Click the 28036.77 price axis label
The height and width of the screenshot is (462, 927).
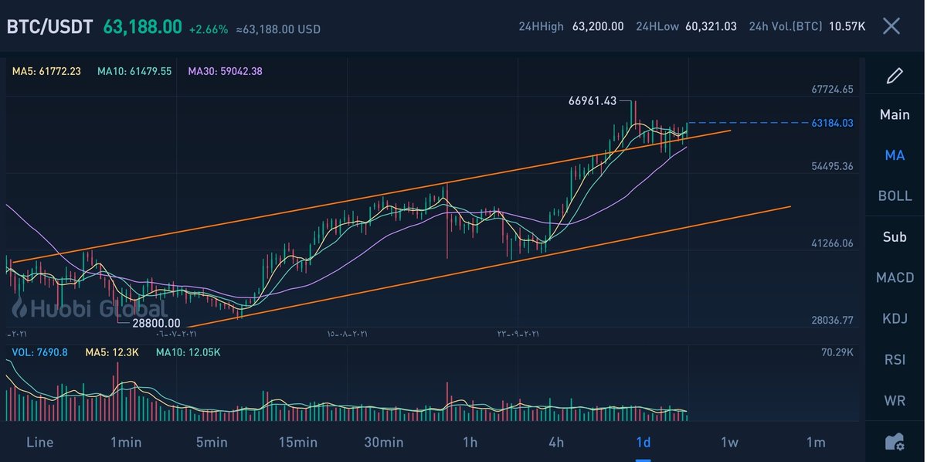[x=832, y=319]
